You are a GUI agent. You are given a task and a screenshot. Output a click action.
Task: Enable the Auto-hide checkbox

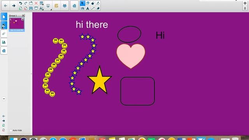11,130
